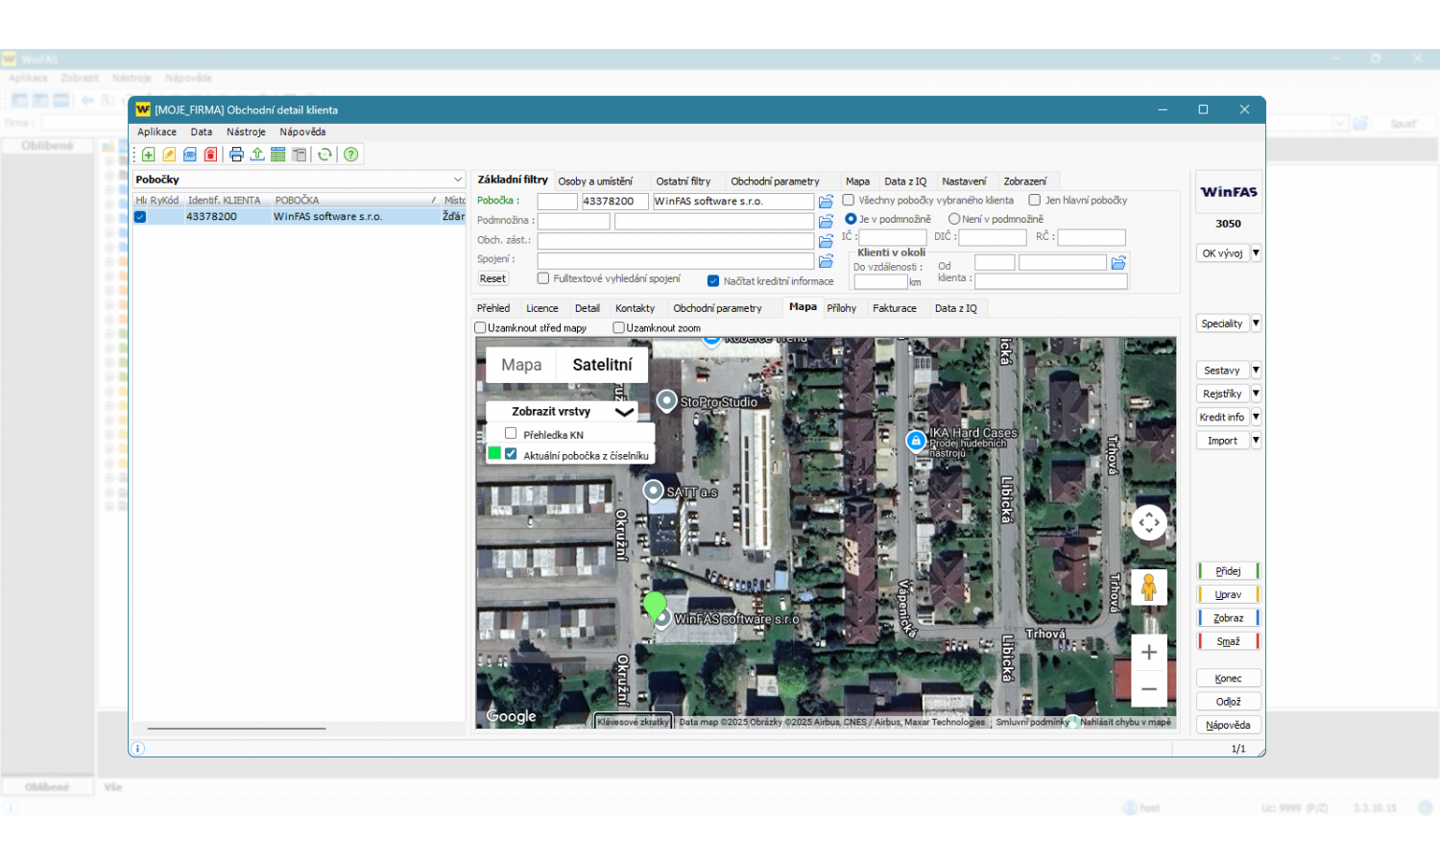Open folder lookup icon next to Pobočka field
This screenshot has height=864, width=1440.
tap(826, 202)
